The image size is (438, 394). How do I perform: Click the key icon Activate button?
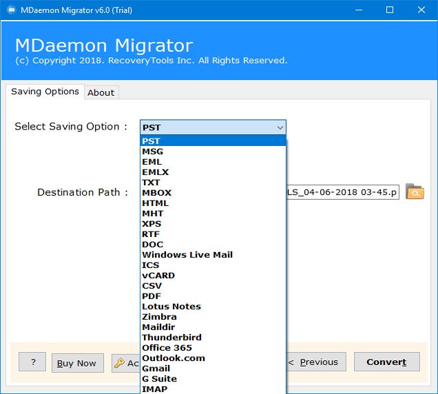tap(126, 363)
